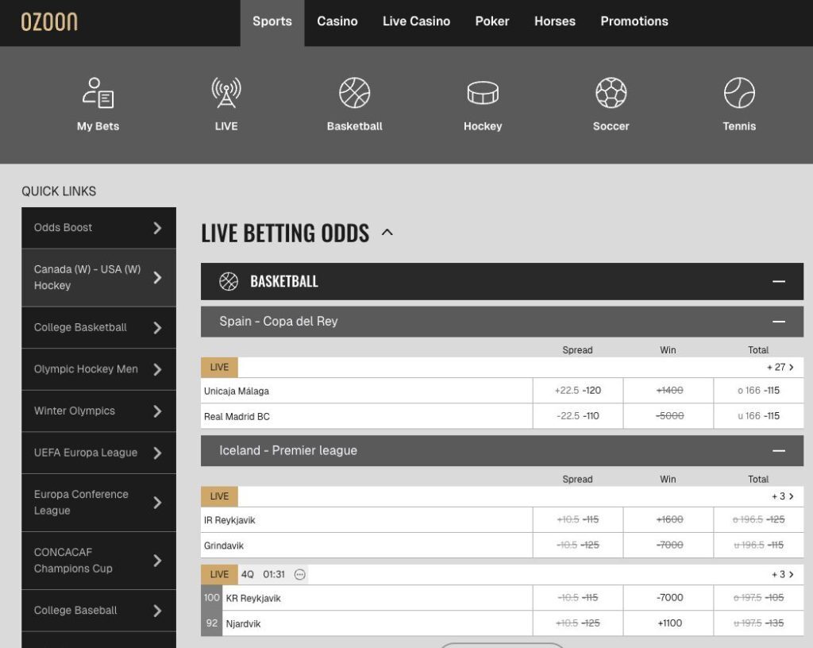Select the +22.5 -120 spread for Unicaja Málaga
This screenshot has height=648, width=813.
[577, 390]
